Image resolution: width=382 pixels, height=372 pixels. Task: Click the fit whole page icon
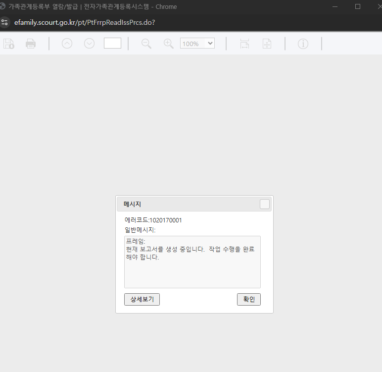tap(267, 44)
